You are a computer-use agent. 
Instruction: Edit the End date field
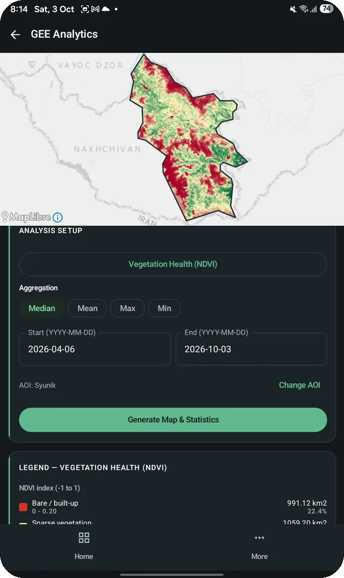251,349
